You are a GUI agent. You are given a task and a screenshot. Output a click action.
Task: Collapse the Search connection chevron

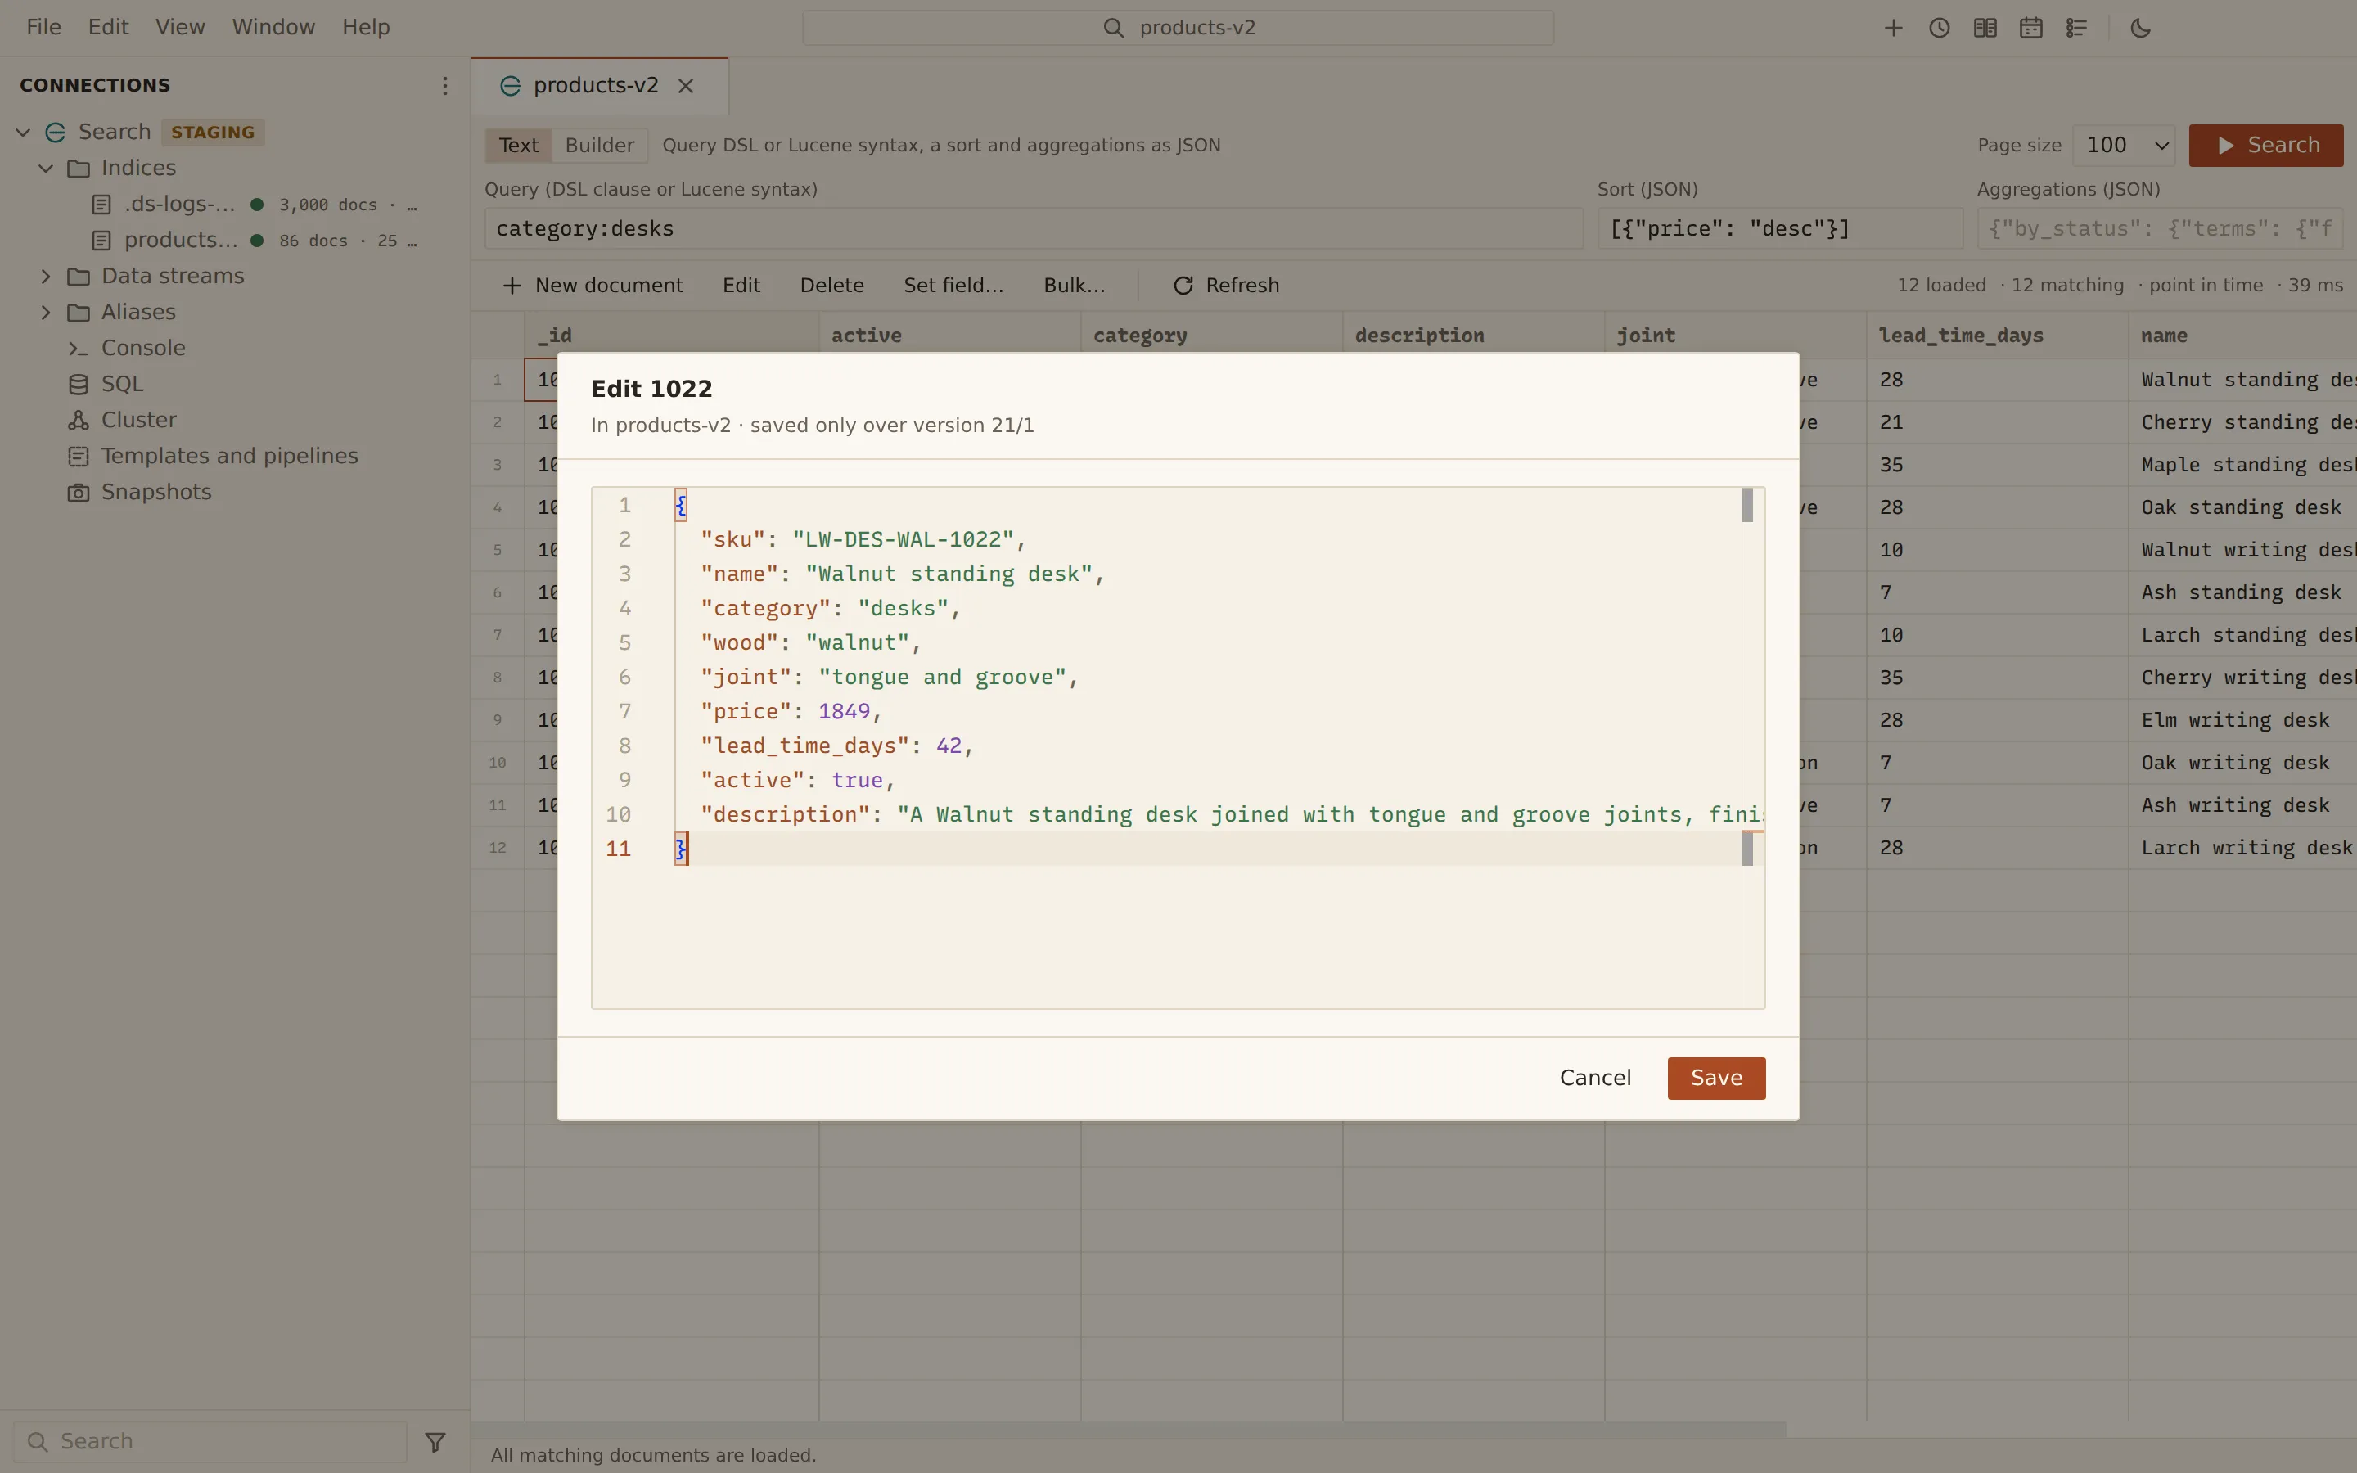pyautogui.click(x=24, y=133)
